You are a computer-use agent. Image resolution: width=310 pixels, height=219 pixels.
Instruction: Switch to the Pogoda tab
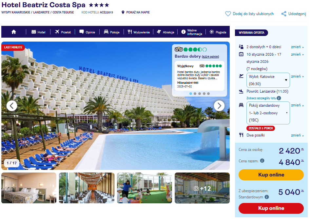[x=218, y=32]
